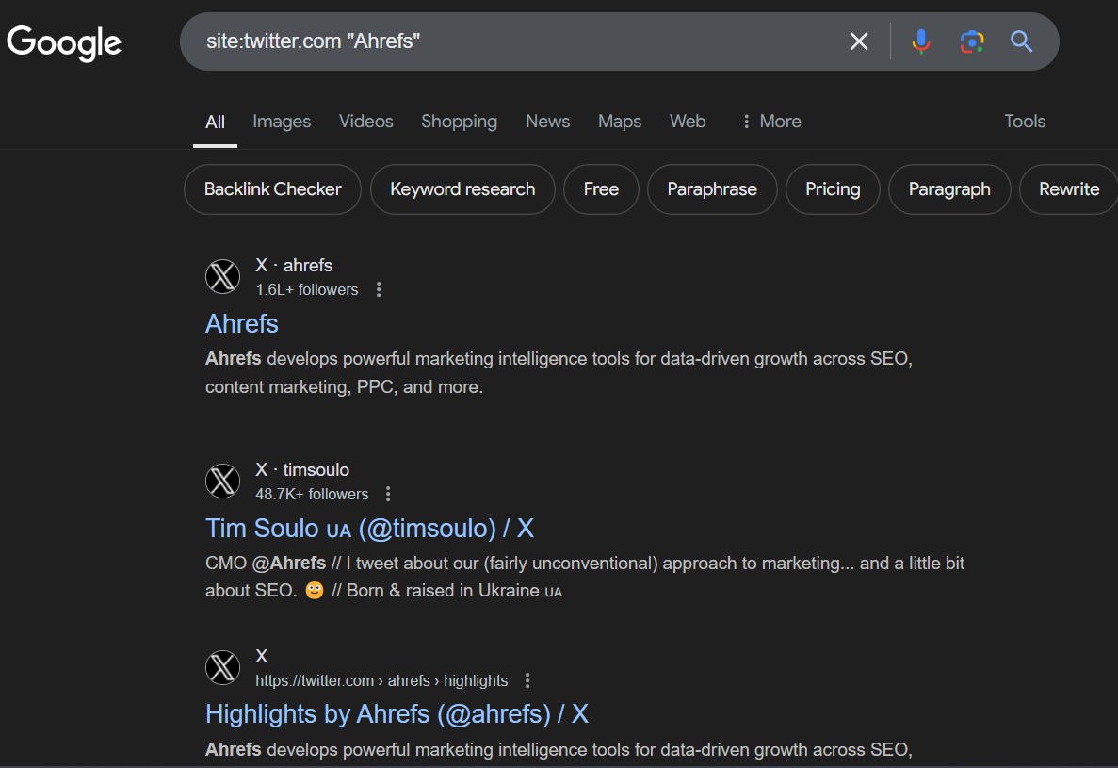
Task: Open Google Lens image search
Action: pos(972,41)
